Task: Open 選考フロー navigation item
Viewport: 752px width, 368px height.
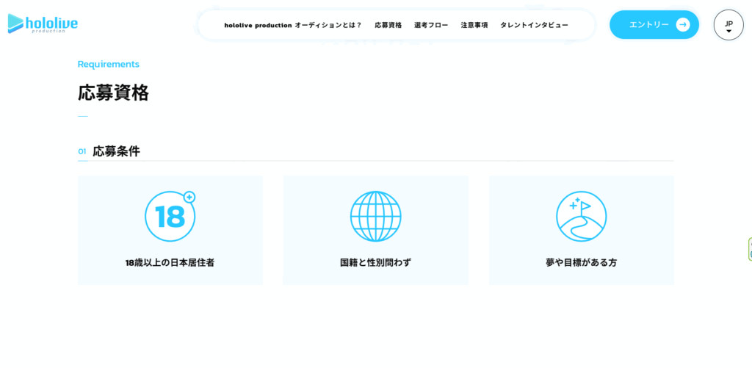Action: pyautogui.click(x=431, y=25)
